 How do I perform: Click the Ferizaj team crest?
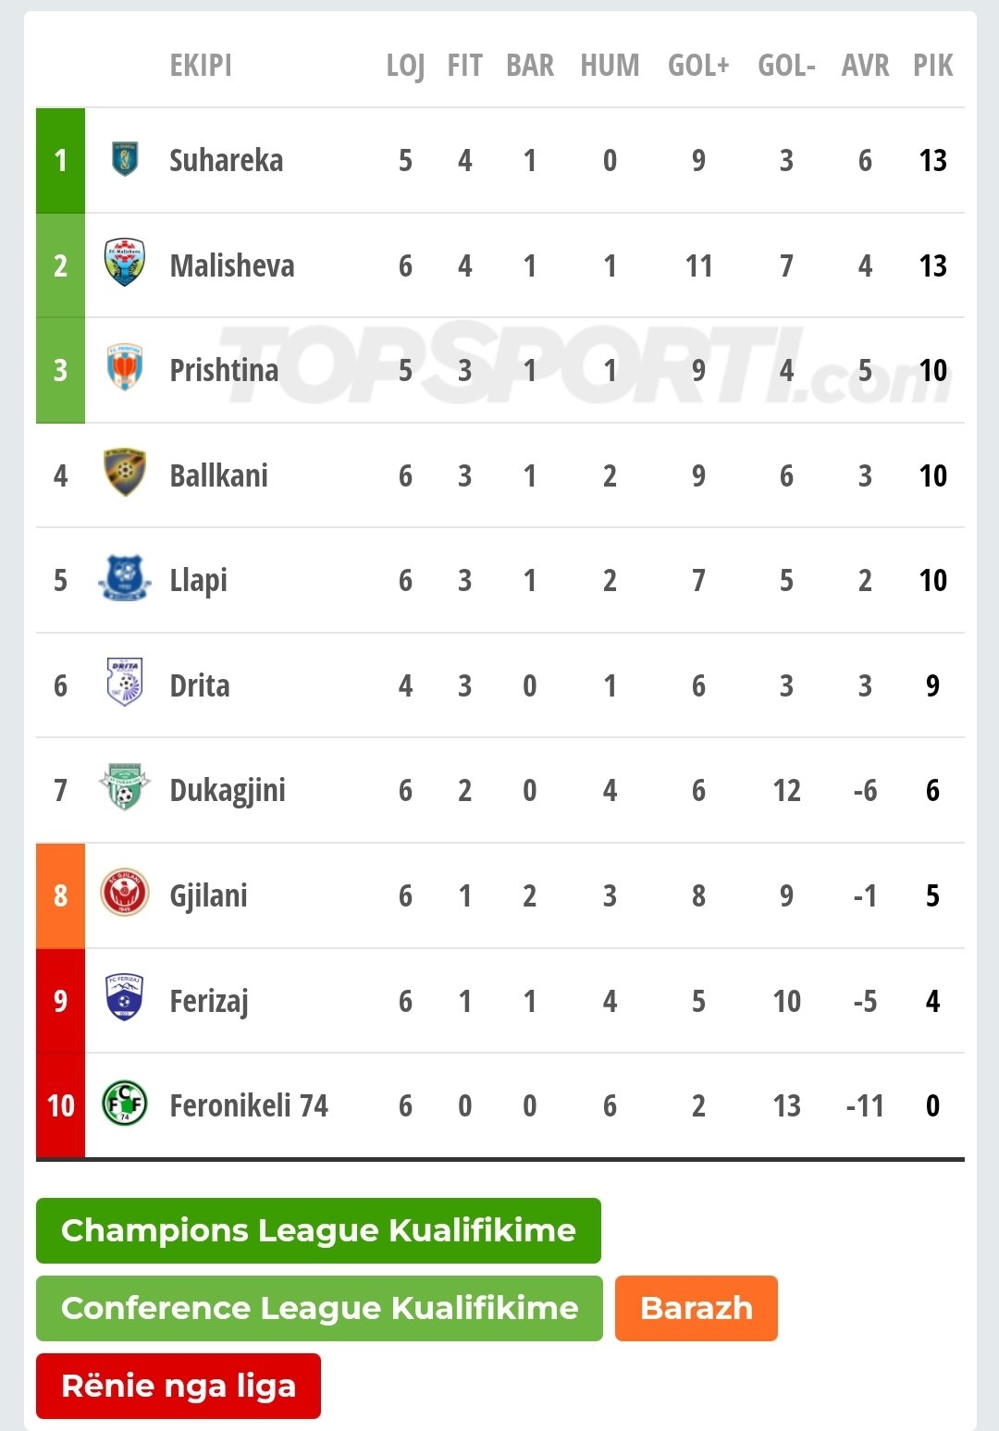coord(125,1000)
